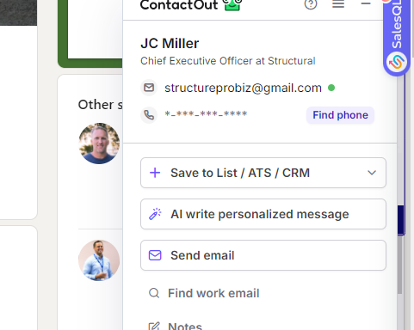Click the plus icon on Save to List
This screenshot has height=330, width=414.
tap(155, 173)
